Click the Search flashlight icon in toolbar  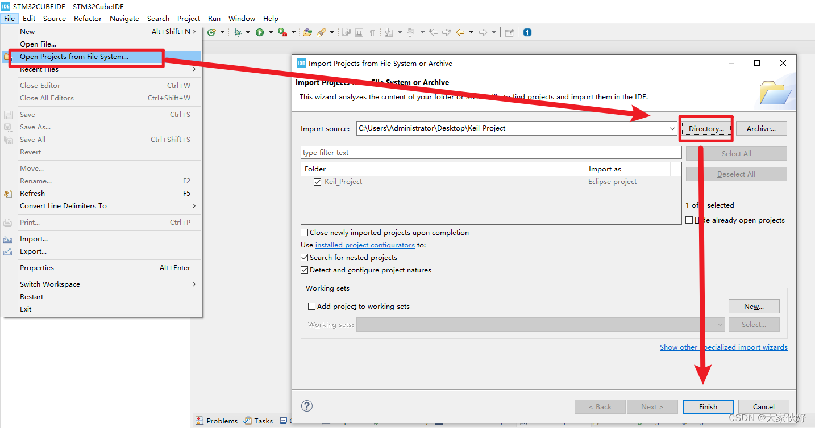tap(322, 32)
